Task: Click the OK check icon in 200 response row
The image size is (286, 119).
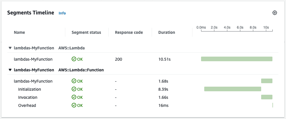Action: coord(74,59)
